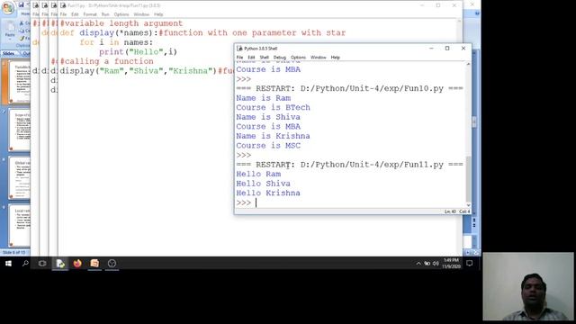Click 'for i in names:' line in editor
The width and height of the screenshot is (576, 324).
tap(116, 42)
